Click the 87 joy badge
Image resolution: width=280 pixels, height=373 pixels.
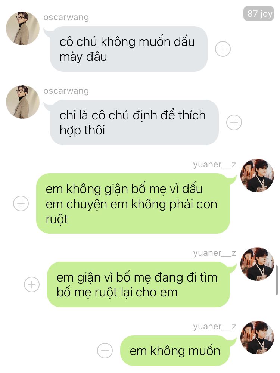click(259, 13)
